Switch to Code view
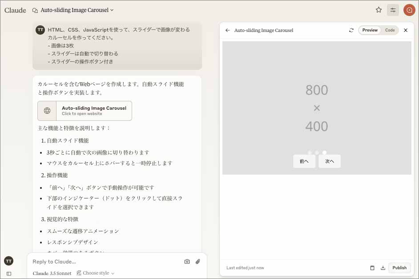 click(x=390, y=30)
